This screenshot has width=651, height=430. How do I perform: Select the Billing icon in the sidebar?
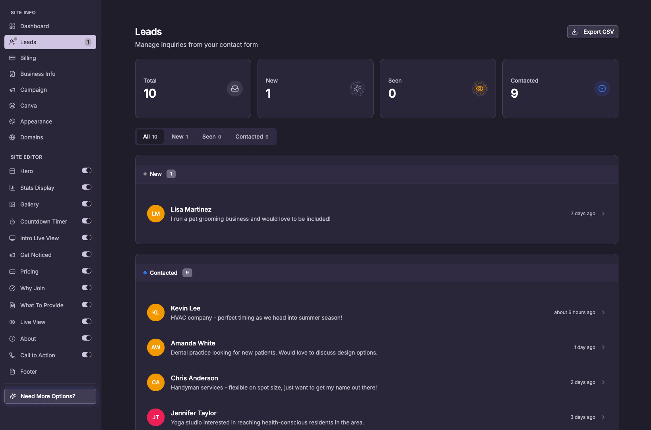[x=12, y=58]
